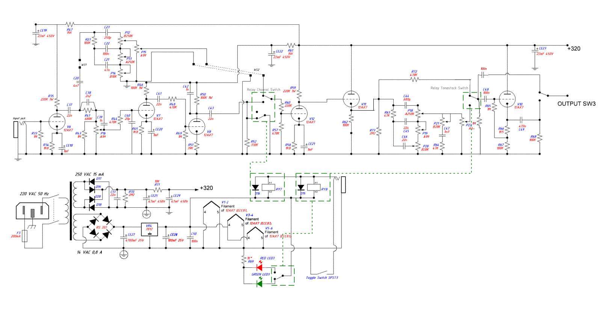
Task: Click the "C44 680p" label
Action: click(x=407, y=97)
